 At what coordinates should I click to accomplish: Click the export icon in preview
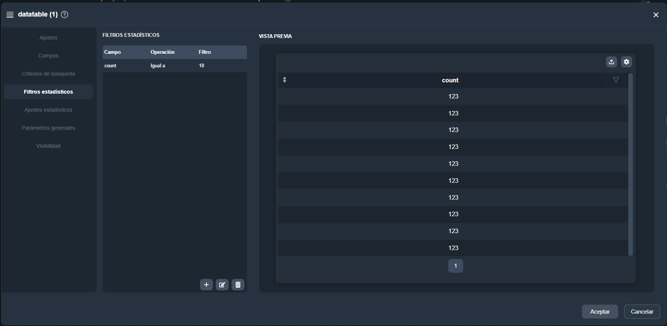(x=611, y=62)
